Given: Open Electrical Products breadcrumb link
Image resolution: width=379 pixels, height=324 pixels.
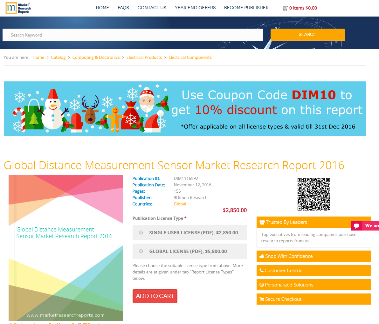Looking at the screenshot, I should point(144,57).
